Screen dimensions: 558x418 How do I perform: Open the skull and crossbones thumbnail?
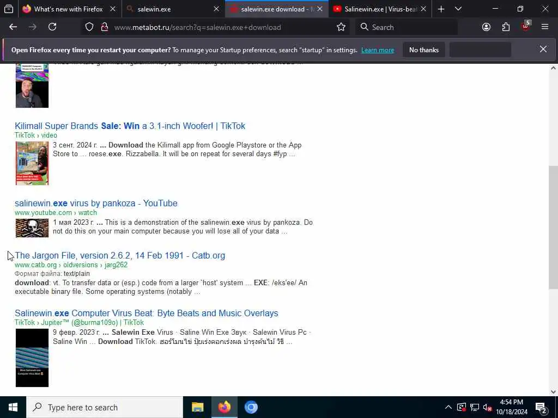[x=32, y=228]
